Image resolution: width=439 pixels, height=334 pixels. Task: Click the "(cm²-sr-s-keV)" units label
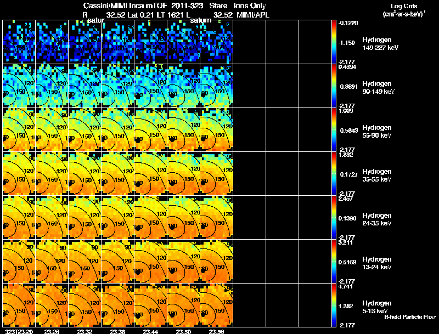(x=404, y=14)
